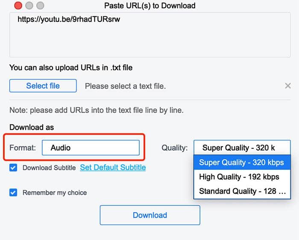This screenshot has width=299, height=240.
Task: Click the red close window button
Action: point(18,6)
